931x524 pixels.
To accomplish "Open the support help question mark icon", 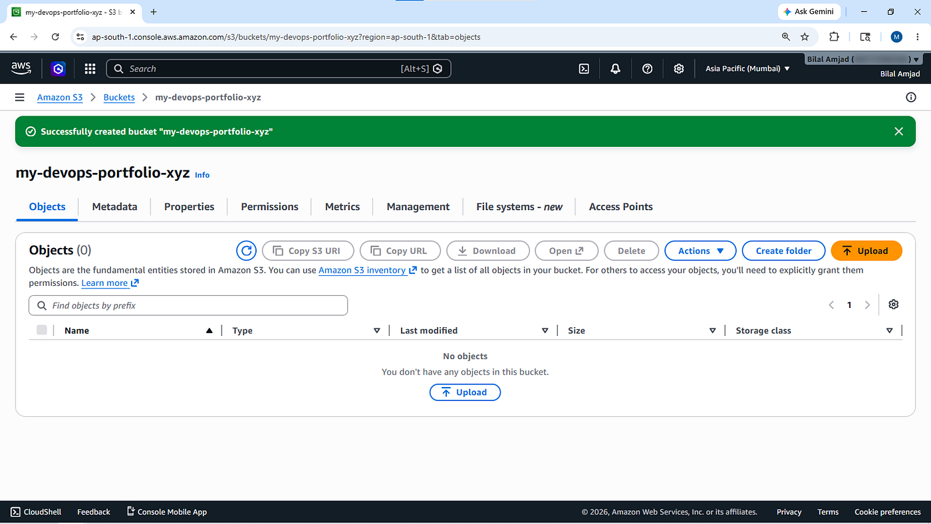I will pyautogui.click(x=648, y=68).
